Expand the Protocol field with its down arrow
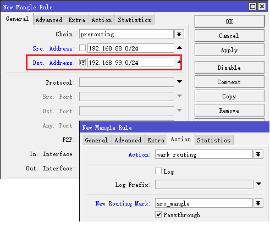This screenshot has height=227, width=270. [x=180, y=81]
